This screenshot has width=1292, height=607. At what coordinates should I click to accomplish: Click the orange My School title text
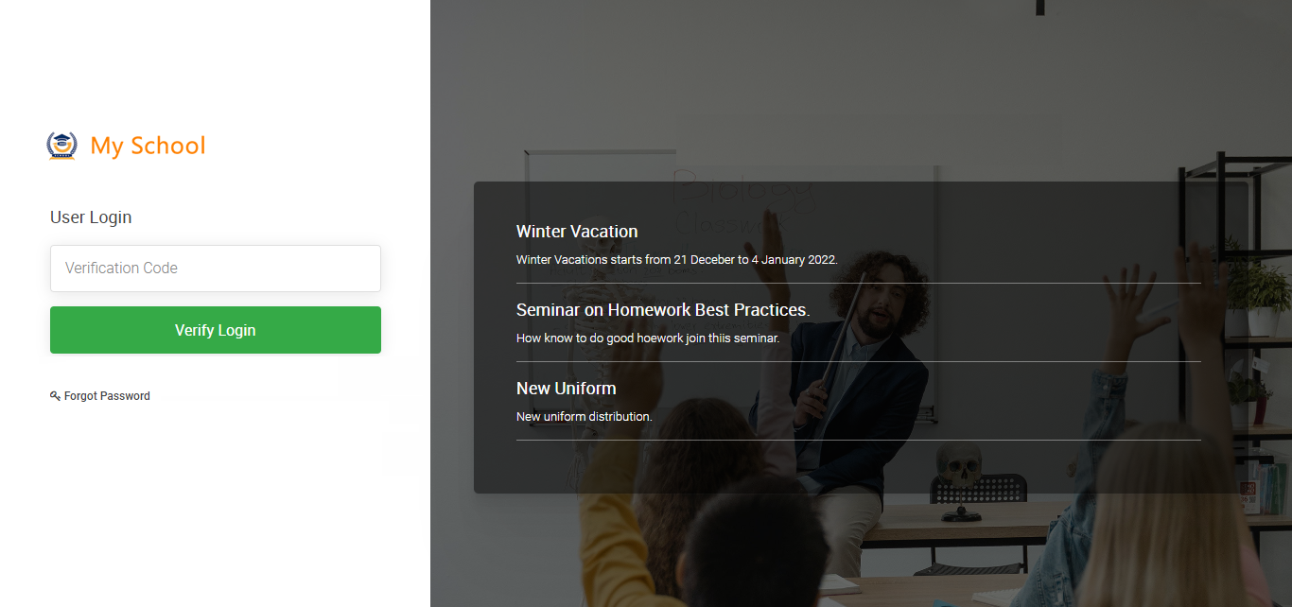tap(148, 146)
